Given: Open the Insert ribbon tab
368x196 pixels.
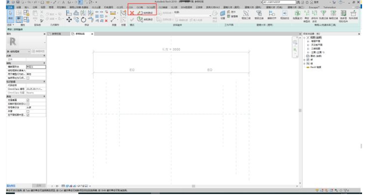Looking at the screenshot, I should (x=27, y=7).
